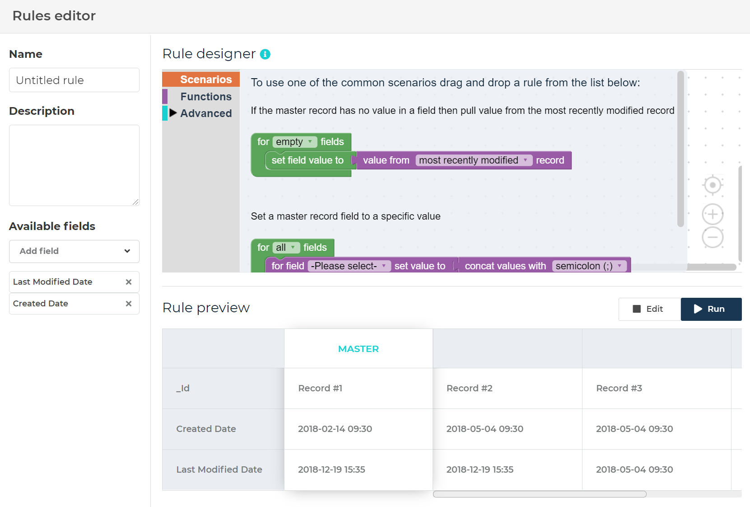Open the Add field dropdown
Image resolution: width=750 pixels, height=507 pixels.
(x=74, y=251)
